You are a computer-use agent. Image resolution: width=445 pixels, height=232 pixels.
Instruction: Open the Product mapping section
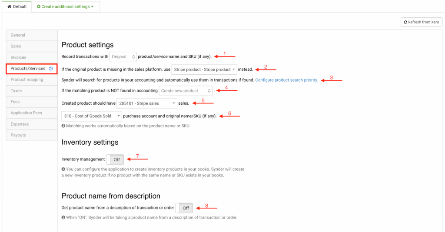tap(27, 80)
